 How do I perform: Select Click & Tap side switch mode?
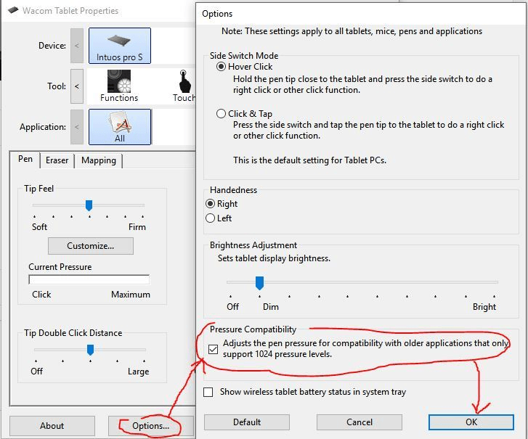click(x=221, y=114)
